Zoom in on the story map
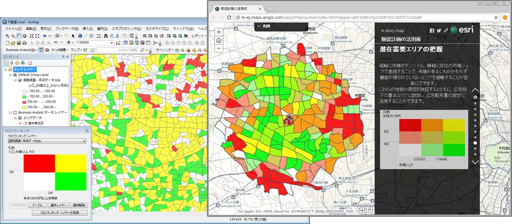This screenshot has height=224, width=512. pos(219,32)
